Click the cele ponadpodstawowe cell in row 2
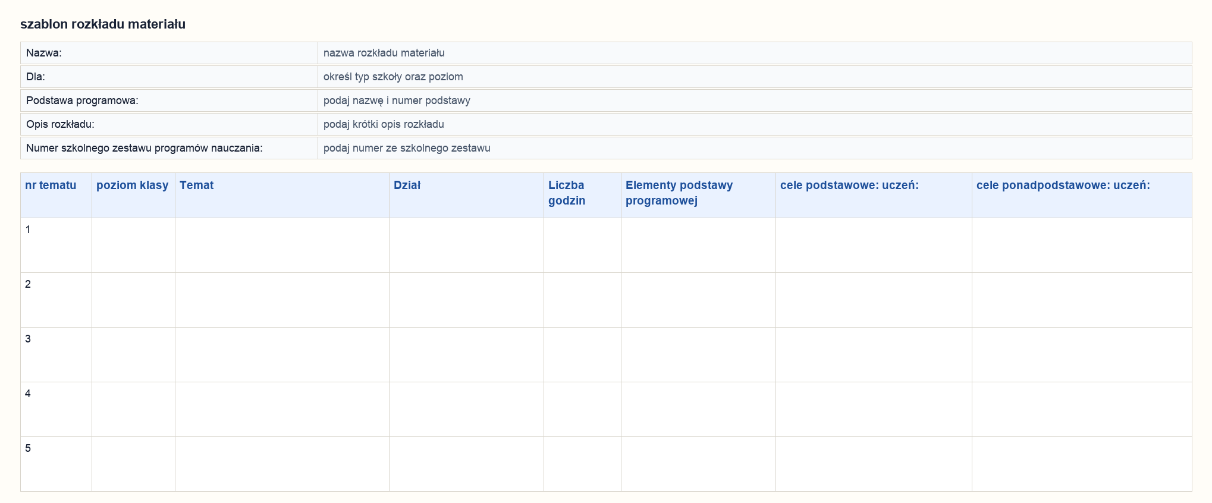This screenshot has width=1212, height=503. [1082, 300]
